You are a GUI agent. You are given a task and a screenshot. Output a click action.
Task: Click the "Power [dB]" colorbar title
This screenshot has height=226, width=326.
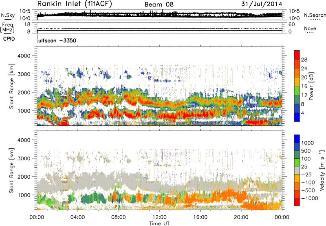coord(311,86)
